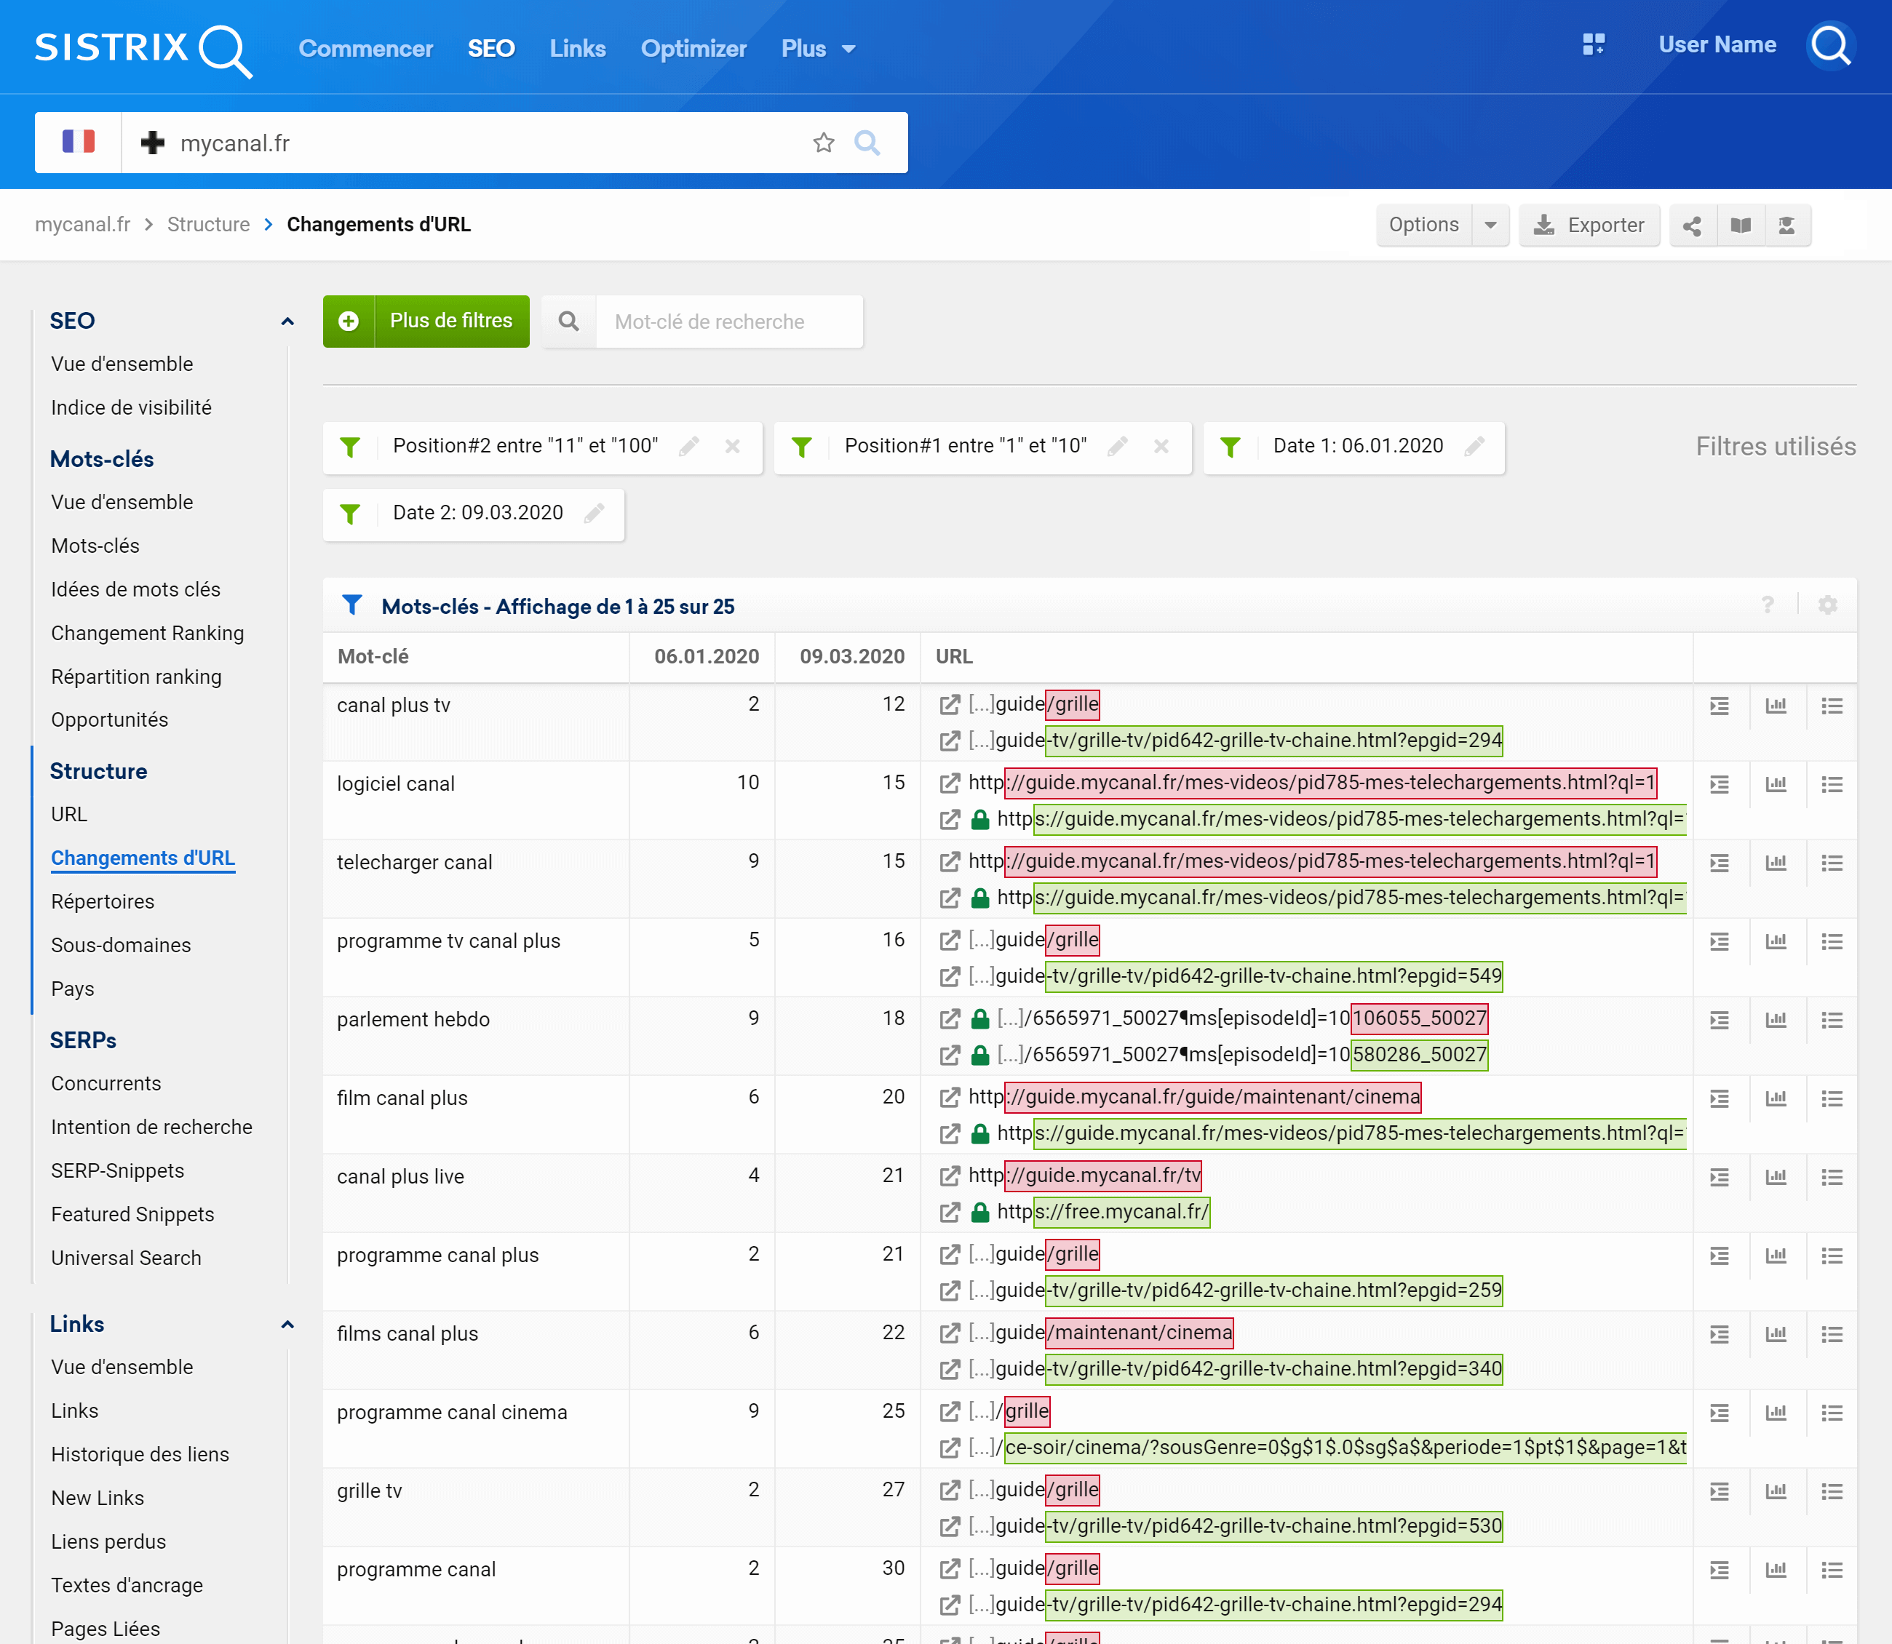Click the tutorial icon after the book

1786,226
